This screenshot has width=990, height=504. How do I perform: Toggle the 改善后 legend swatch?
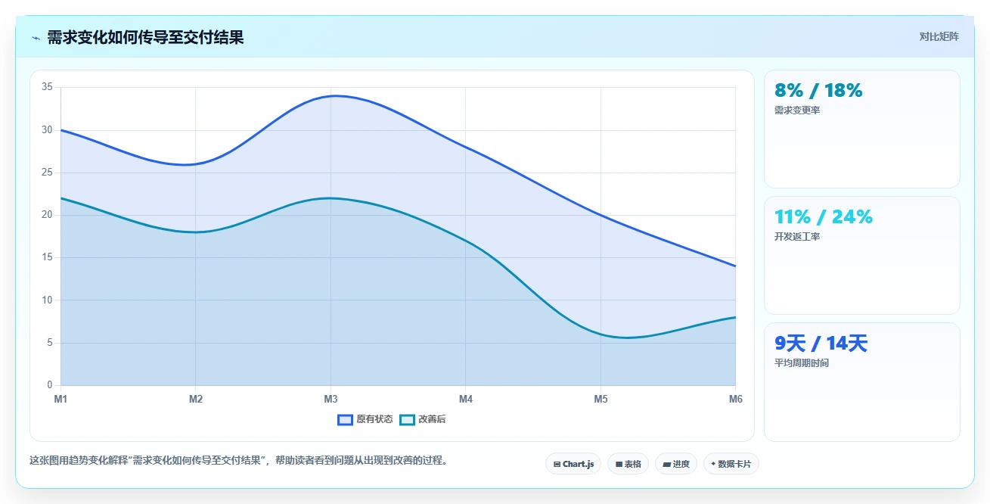[x=407, y=419]
